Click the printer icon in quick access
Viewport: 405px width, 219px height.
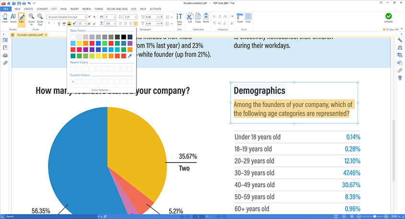pyautogui.click(x=24, y=3)
